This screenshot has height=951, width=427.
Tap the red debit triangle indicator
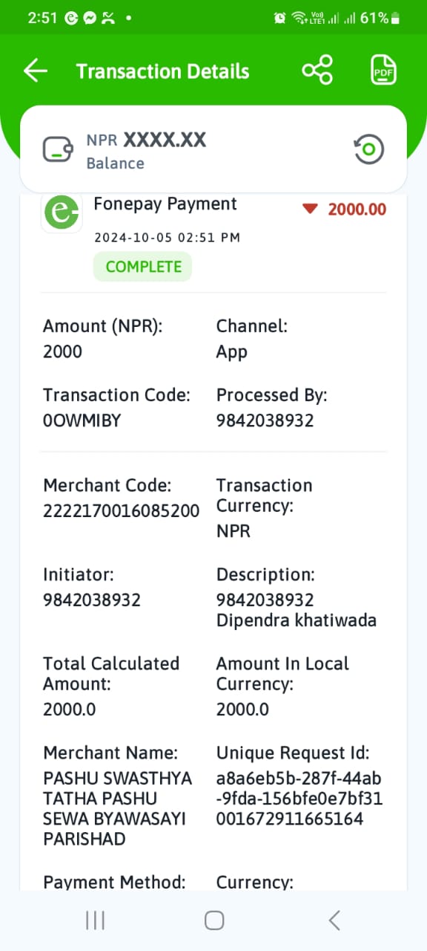pyautogui.click(x=310, y=209)
